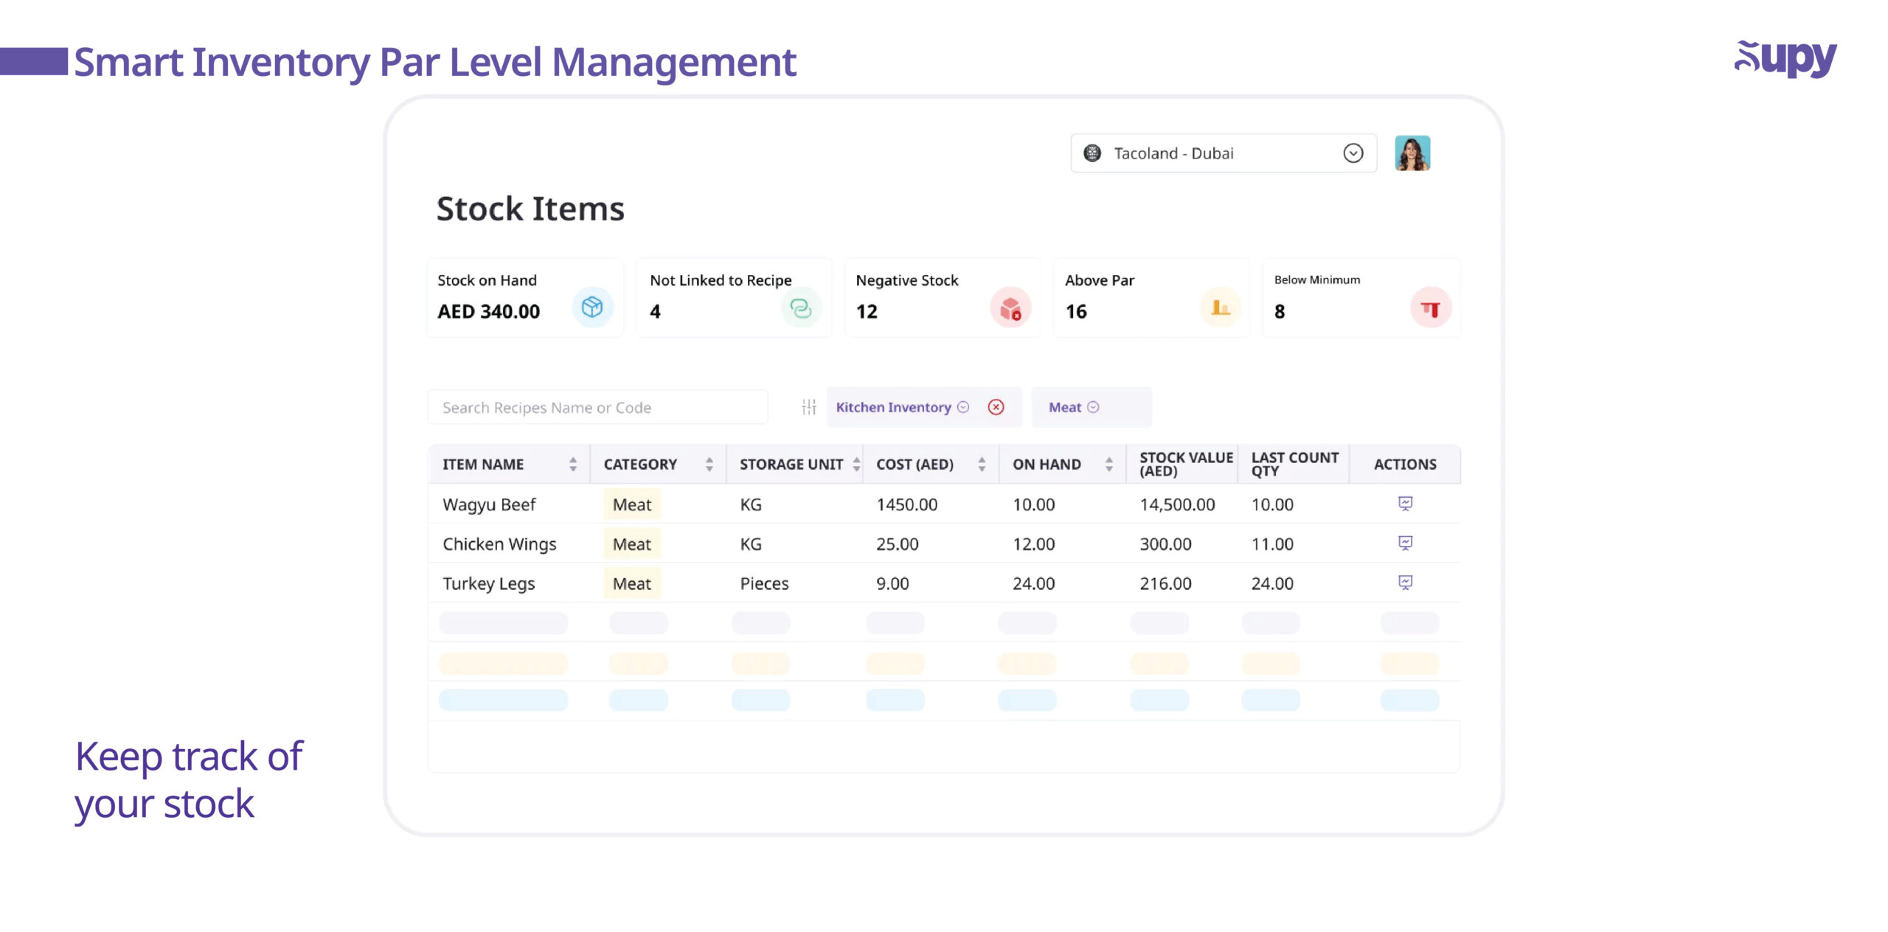Open the filter sliders icon
The image size is (1888, 932).
click(809, 407)
